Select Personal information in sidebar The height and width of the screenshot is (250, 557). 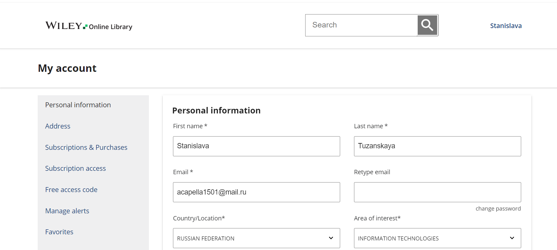[78, 105]
